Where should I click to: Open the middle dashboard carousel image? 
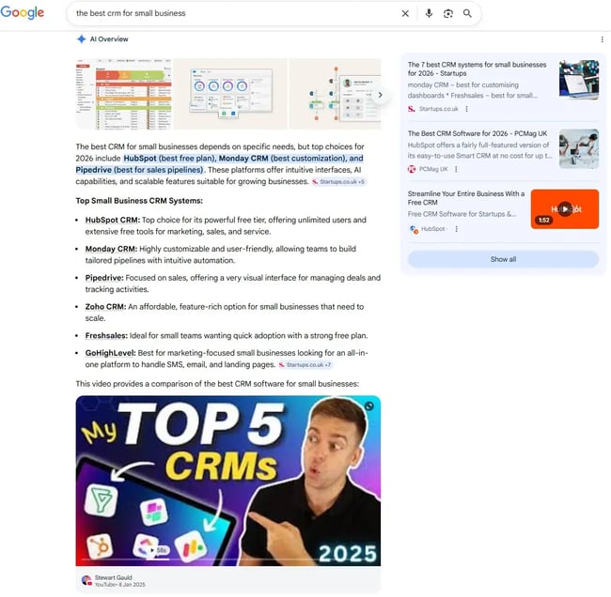tap(230, 94)
